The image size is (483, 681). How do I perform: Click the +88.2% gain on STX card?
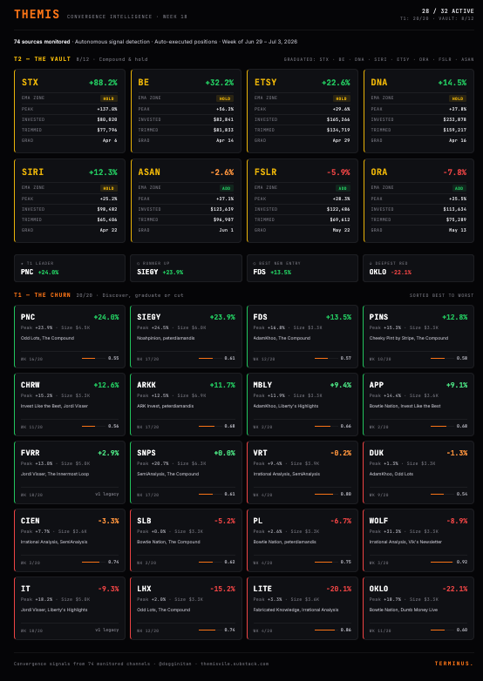tap(103, 83)
